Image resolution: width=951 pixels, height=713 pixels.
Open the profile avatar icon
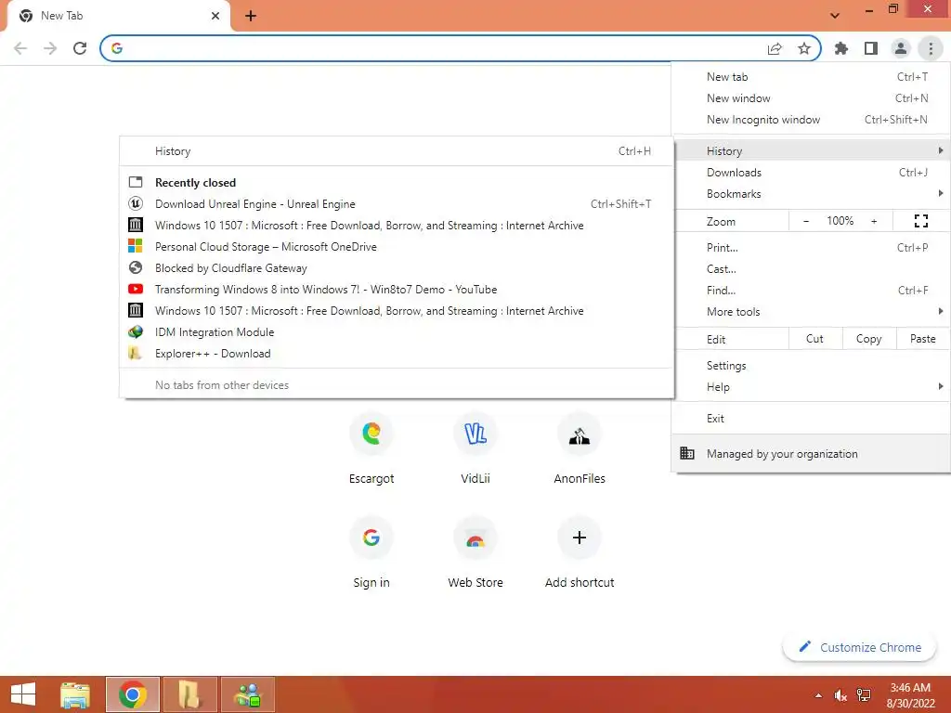click(x=901, y=48)
